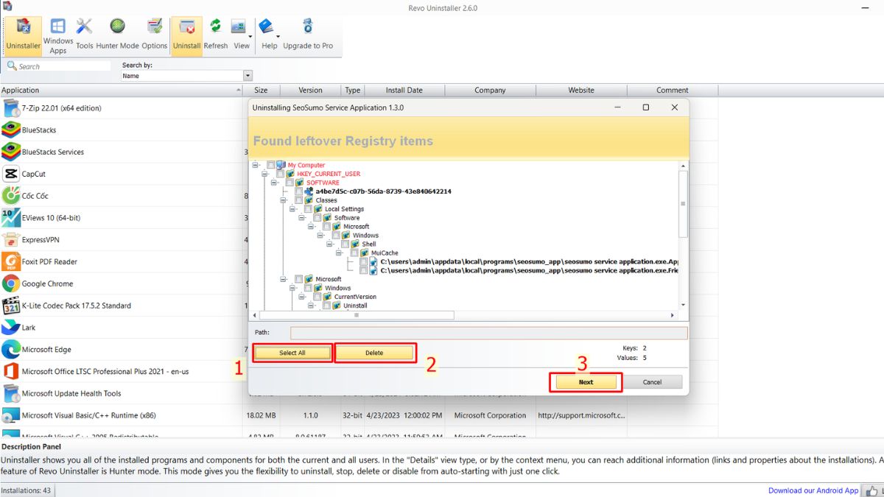This screenshot has width=884, height=497.
Task: Select the Microsoft Visual Basic/C++ Runtime (x86) row
Action: coord(359,415)
